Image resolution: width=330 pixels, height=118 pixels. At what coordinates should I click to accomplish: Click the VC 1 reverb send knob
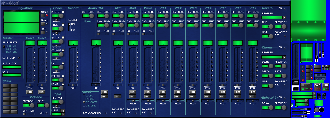tap(166, 16)
